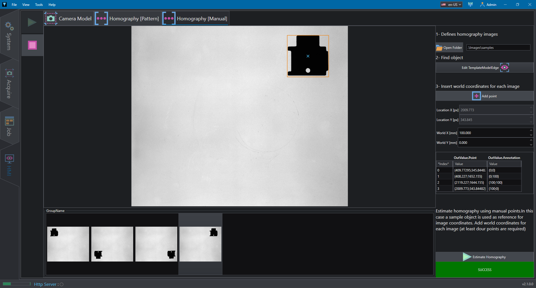Switch to Camera Model tab

(69, 18)
